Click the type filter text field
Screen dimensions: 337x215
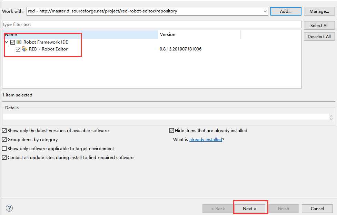(x=152, y=24)
